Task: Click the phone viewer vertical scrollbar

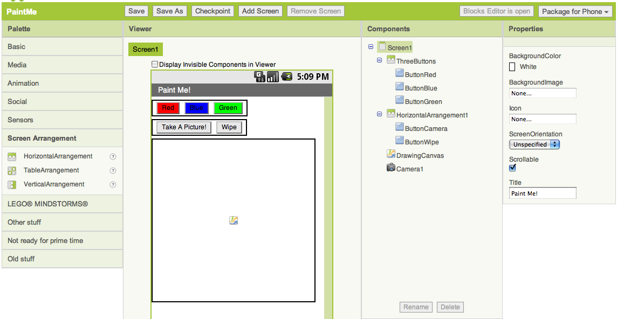Action: (328, 207)
